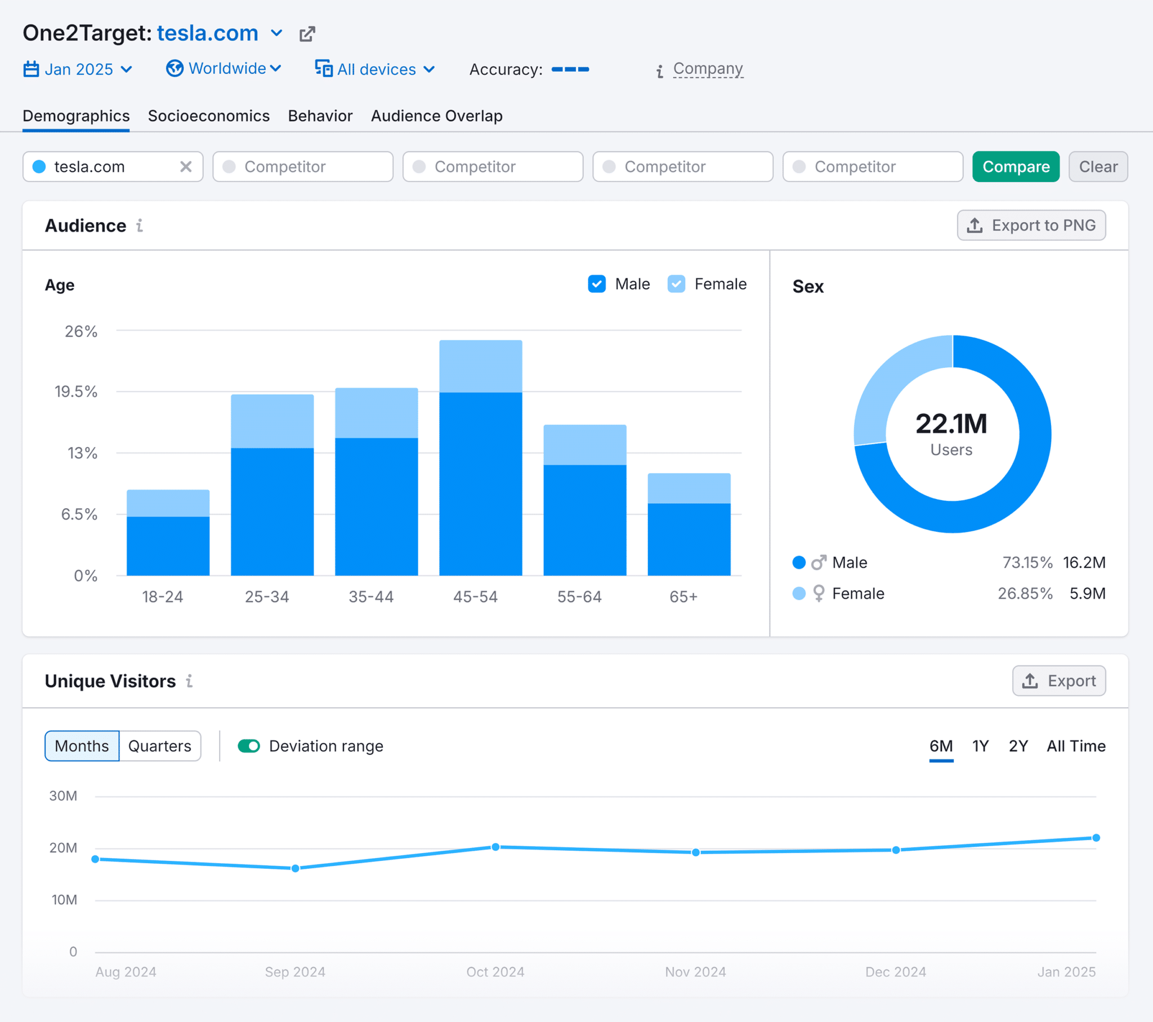Switch to Behavior tab
Image resolution: width=1153 pixels, height=1022 pixels.
(320, 115)
